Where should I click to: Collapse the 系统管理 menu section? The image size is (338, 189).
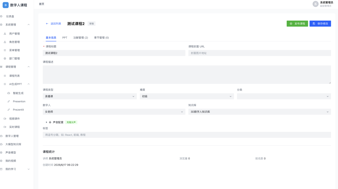pos(29,25)
